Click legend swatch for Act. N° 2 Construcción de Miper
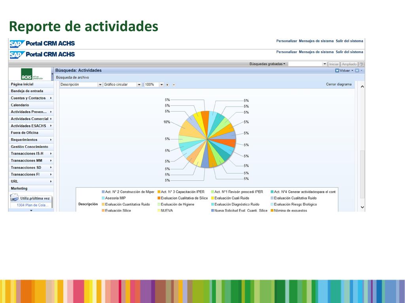This screenshot has width=405, height=303. (103, 192)
